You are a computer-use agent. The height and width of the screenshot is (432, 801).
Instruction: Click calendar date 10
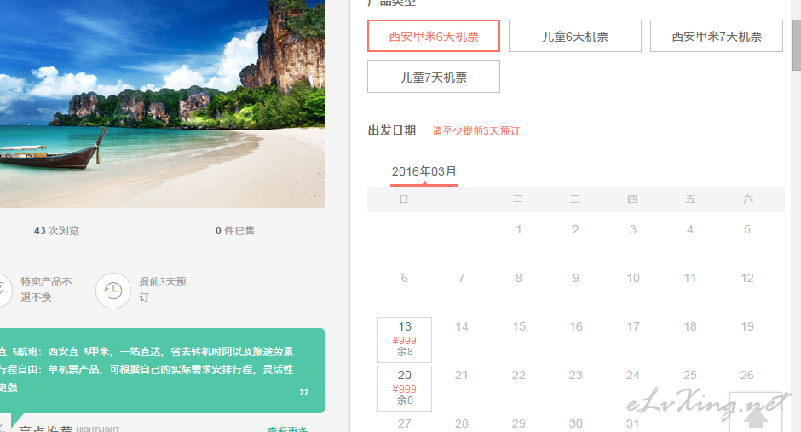(633, 279)
